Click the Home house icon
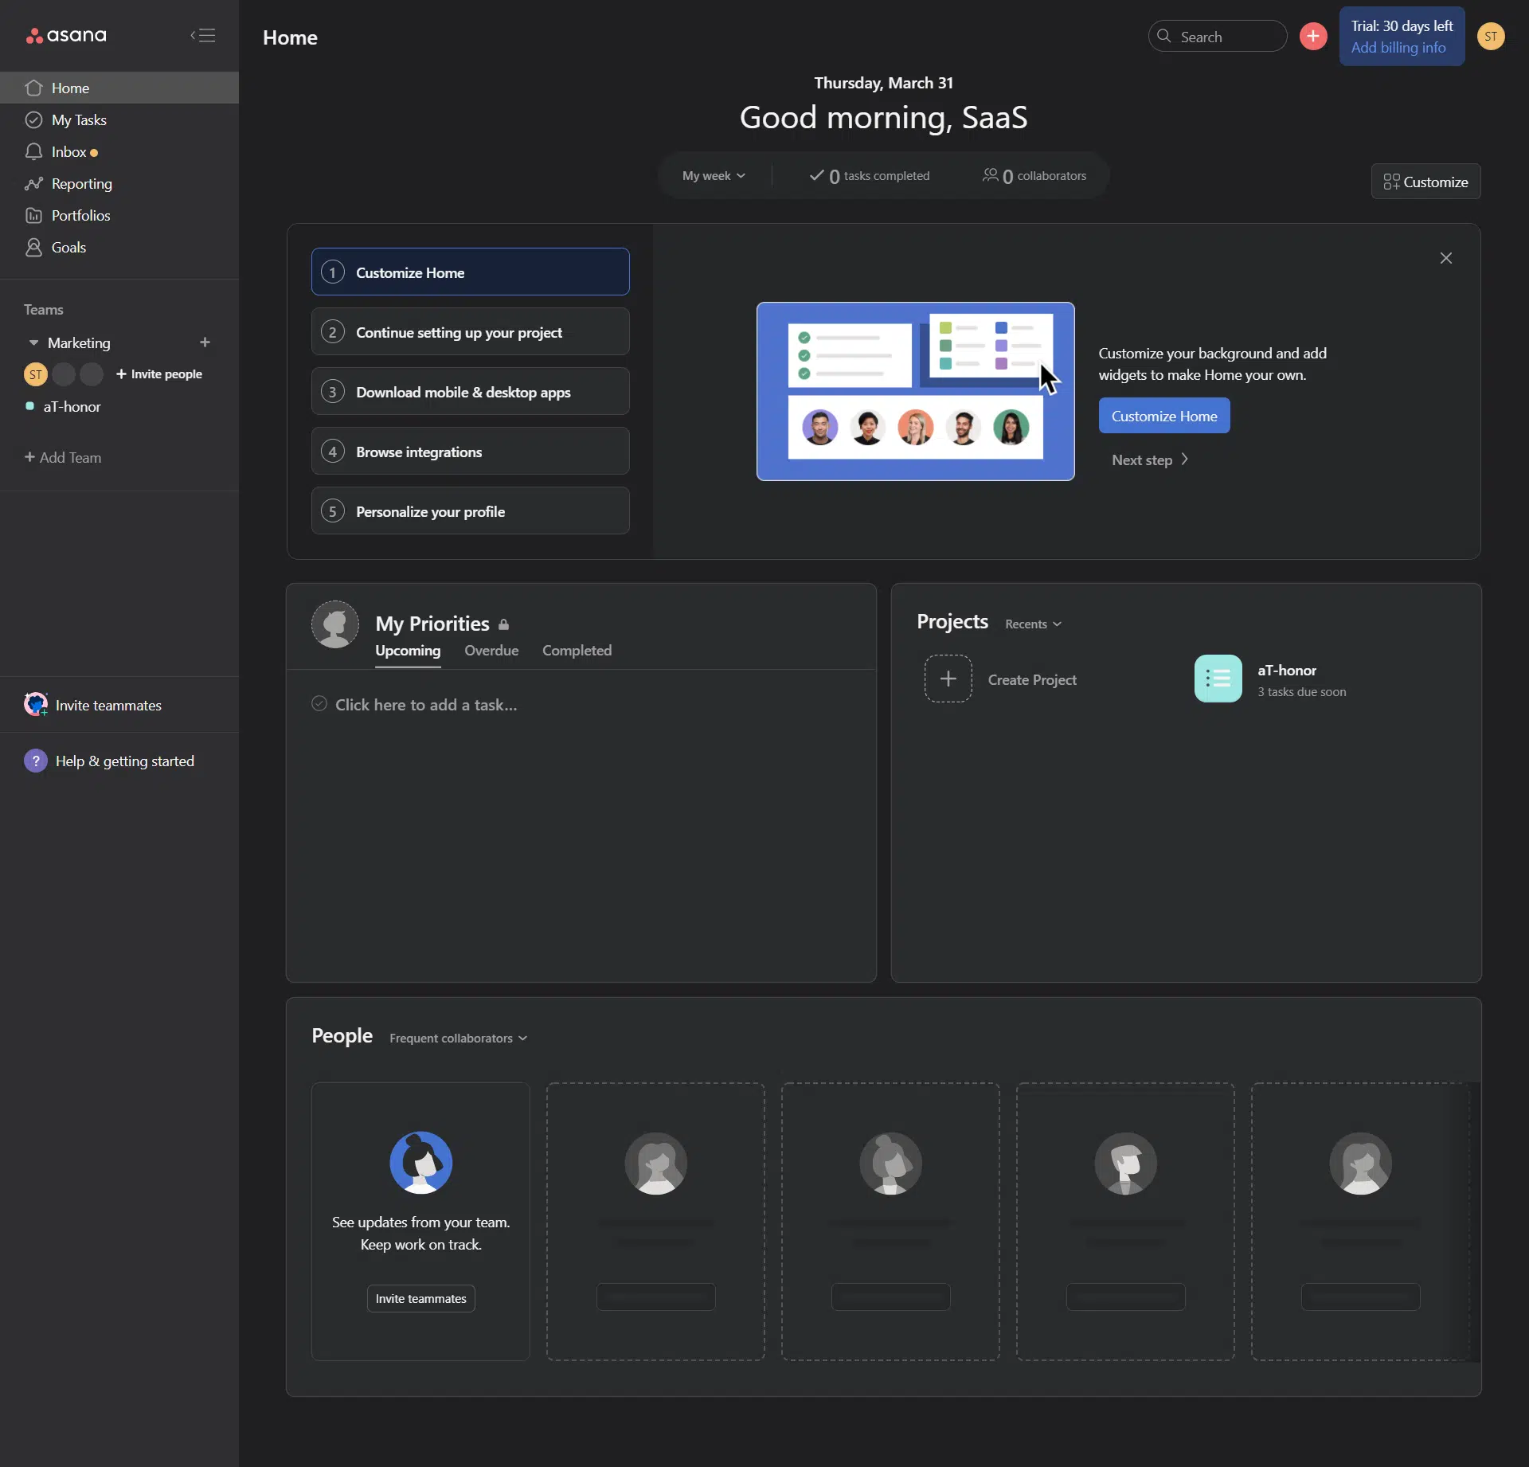 pos(33,88)
